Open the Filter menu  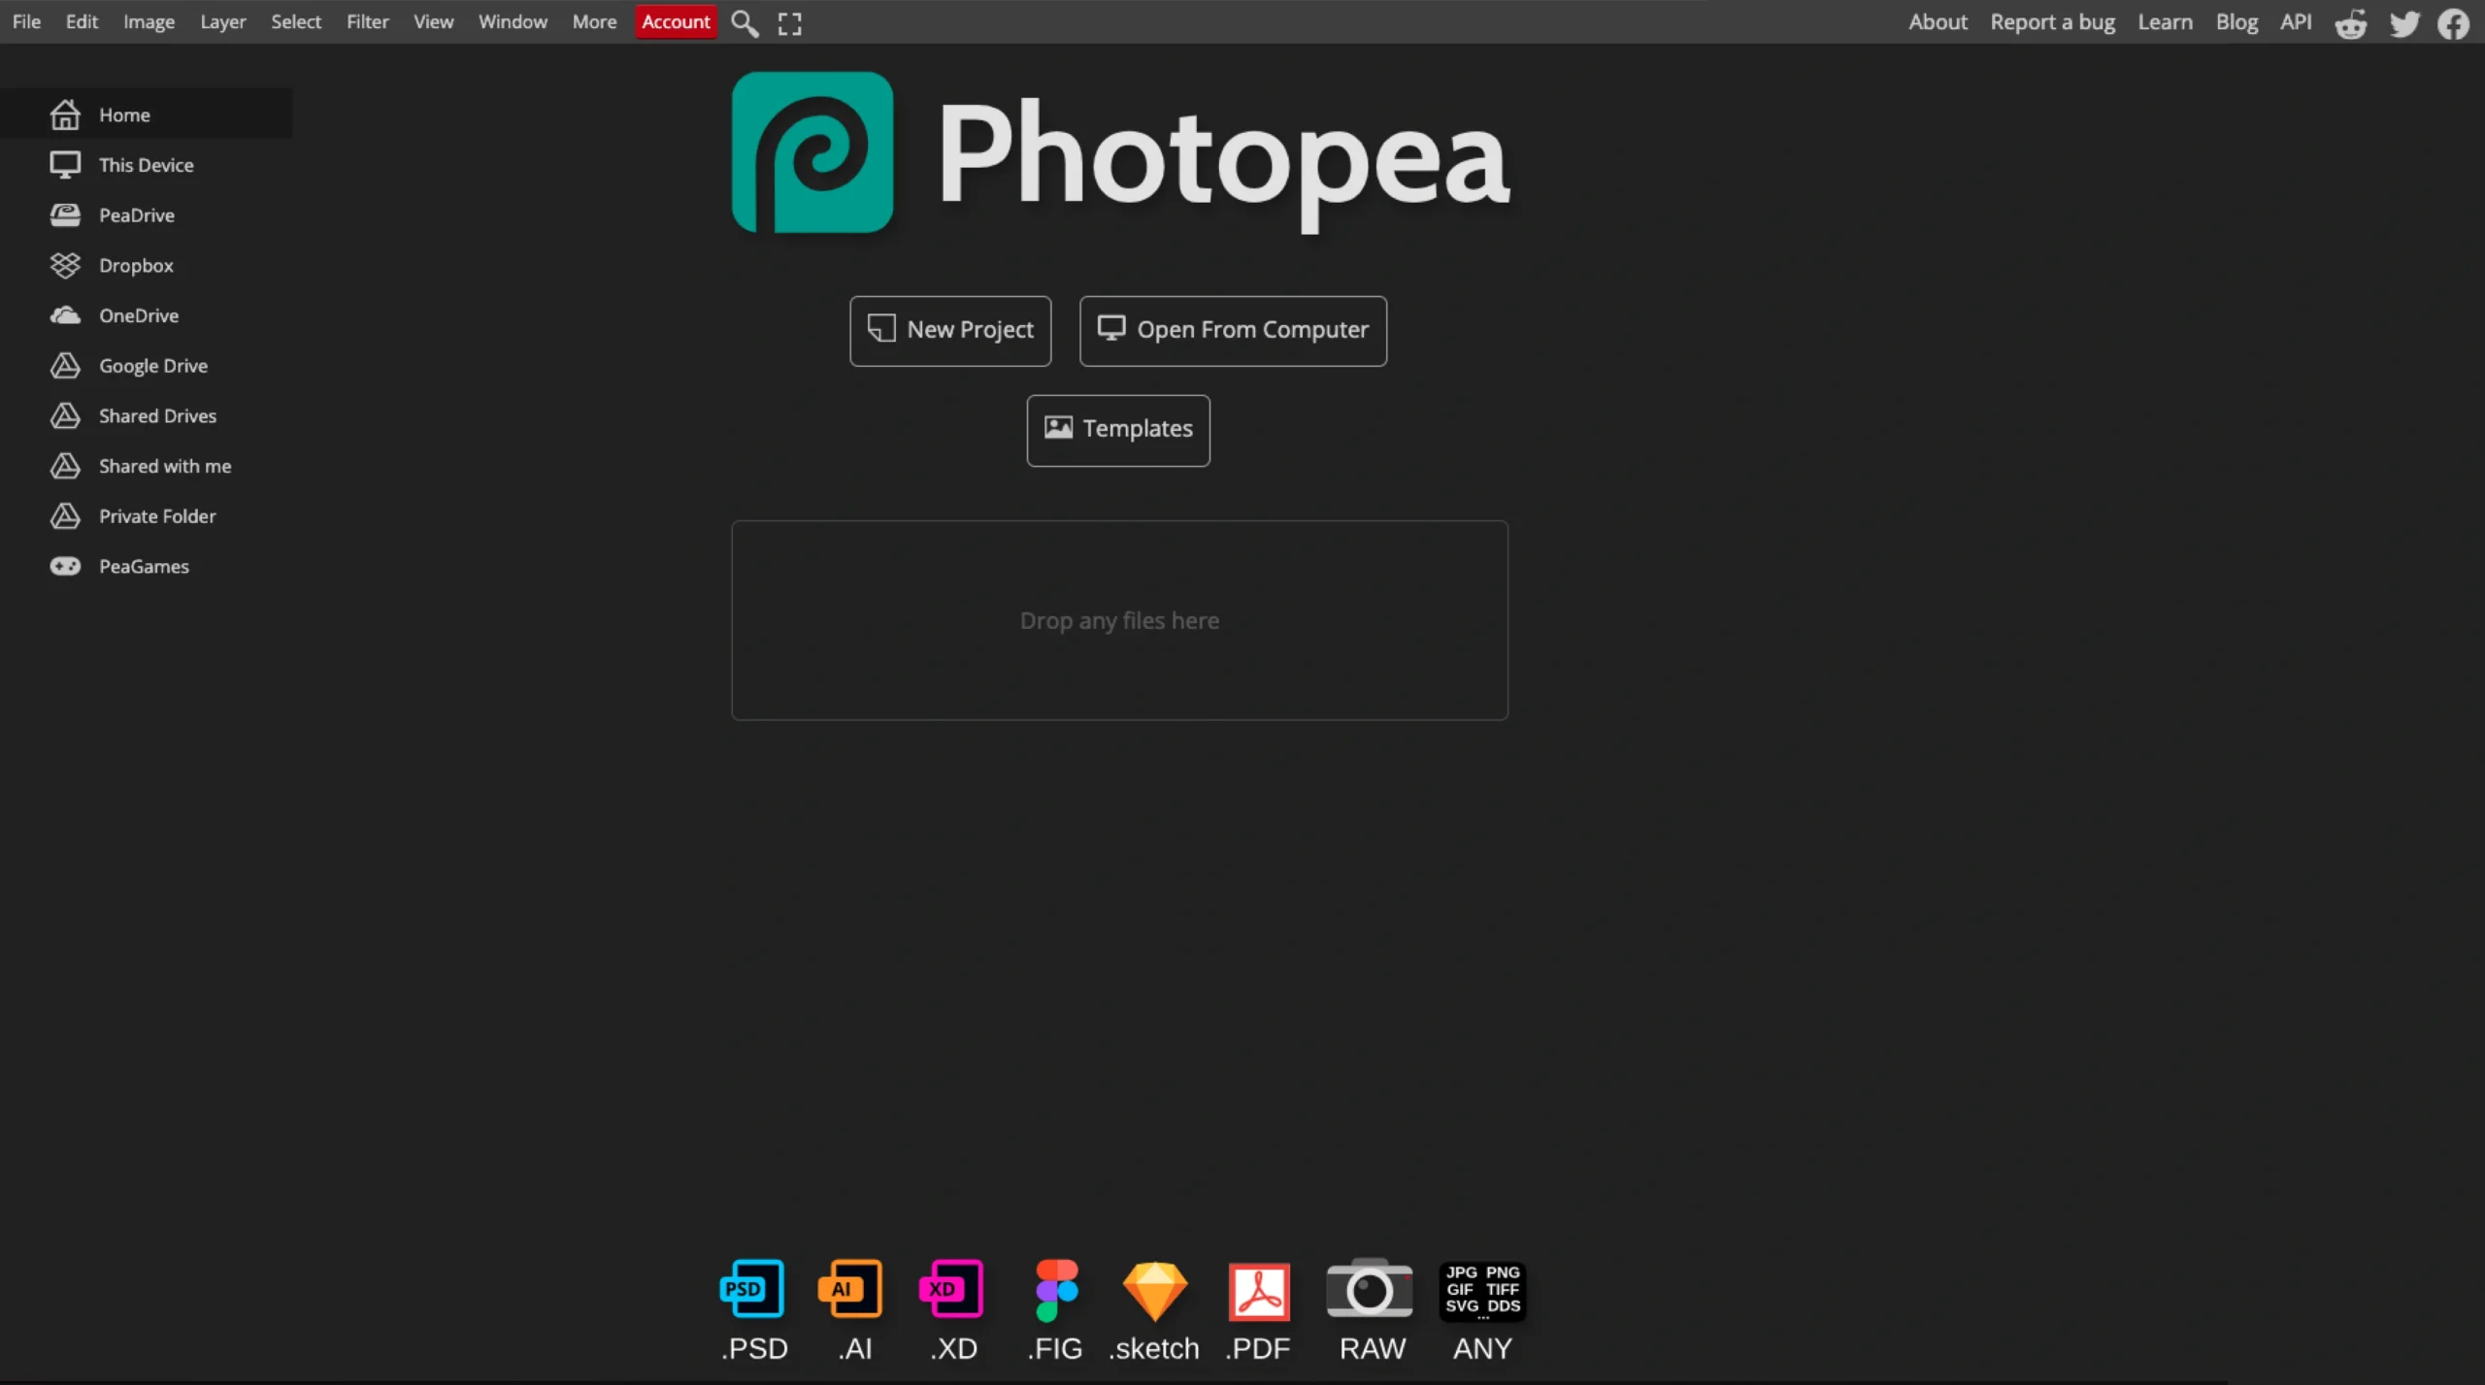point(367,21)
